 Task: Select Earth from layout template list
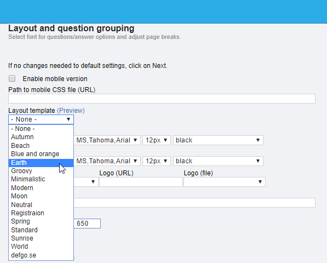(x=41, y=163)
